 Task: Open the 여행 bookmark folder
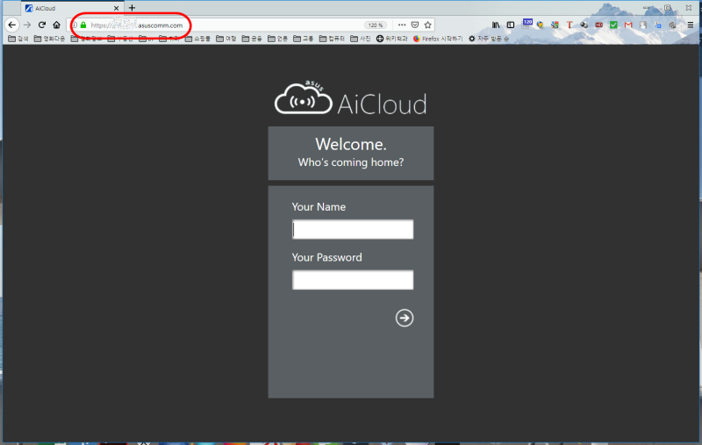(x=226, y=39)
